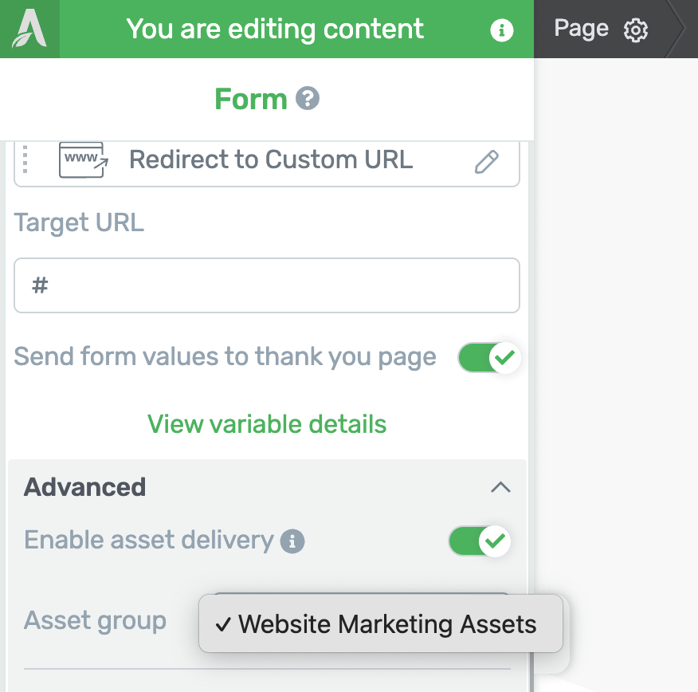The height and width of the screenshot is (692, 698).
Task: Click the info icon in the green header
Action: [501, 30]
